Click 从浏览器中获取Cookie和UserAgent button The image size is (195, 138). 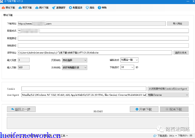(x=168, y=89)
